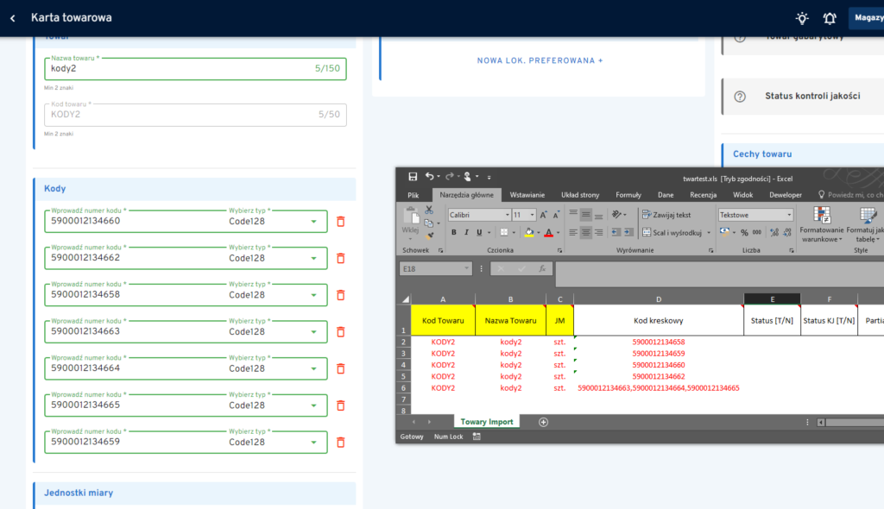884x509 pixels.
Task: Click the Excel save icon
Action: pyautogui.click(x=413, y=177)
